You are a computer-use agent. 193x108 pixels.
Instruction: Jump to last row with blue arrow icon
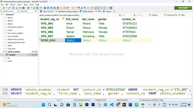[51, 8]
